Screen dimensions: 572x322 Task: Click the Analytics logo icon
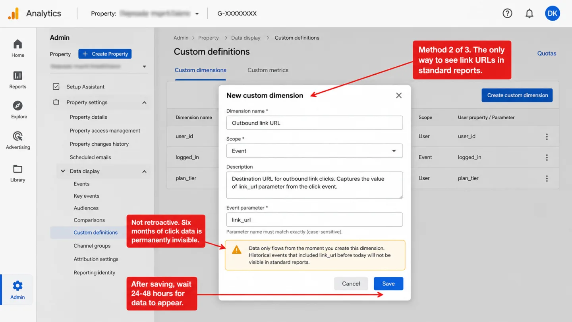(x=14, y=13)
